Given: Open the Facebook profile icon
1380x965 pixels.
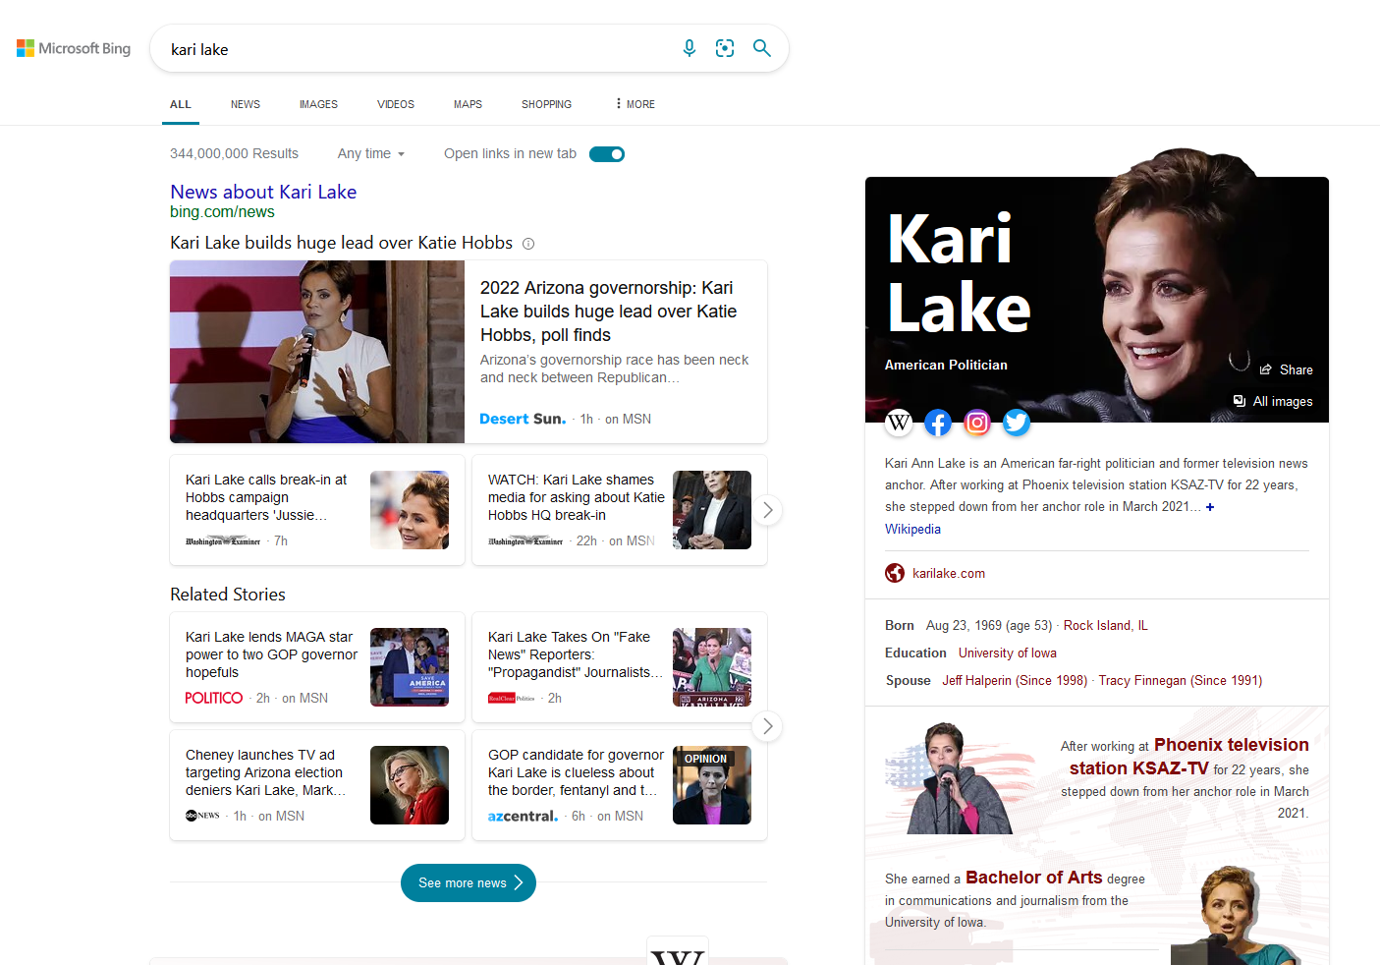Looking at the screenshot, I should (938, 423).
